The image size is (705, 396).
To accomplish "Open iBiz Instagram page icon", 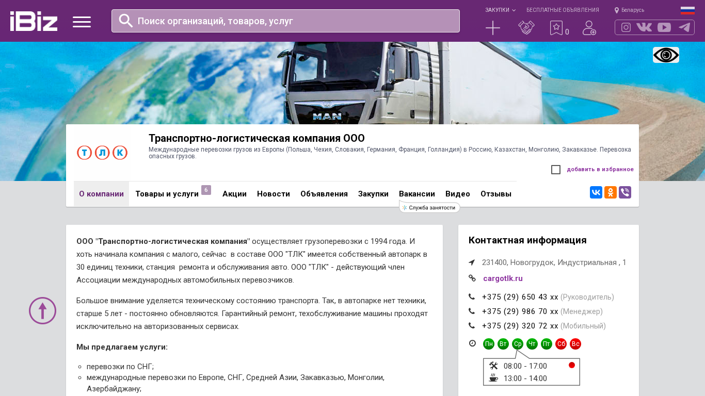I will tap(626, 27).
